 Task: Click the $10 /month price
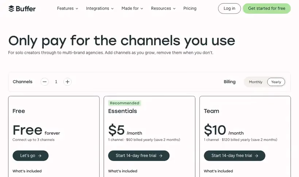(224, 130)
